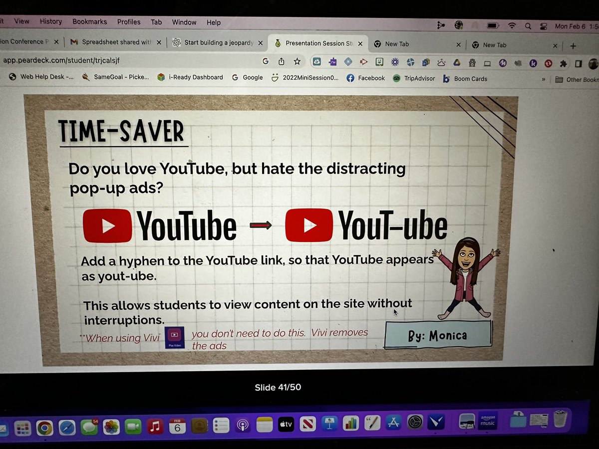Open TripAdvisor bookmark
Viewport: 599px width, 449px height.
[413, 78]
